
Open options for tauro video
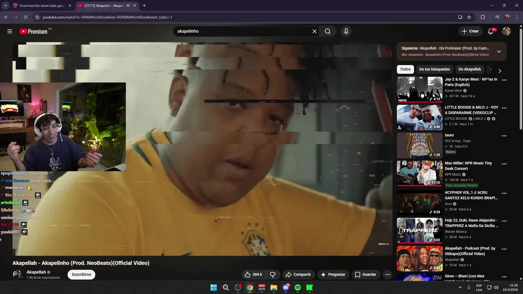[x=504, y=136]
